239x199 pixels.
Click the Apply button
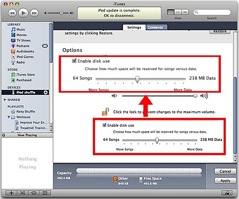click(225, 181)
